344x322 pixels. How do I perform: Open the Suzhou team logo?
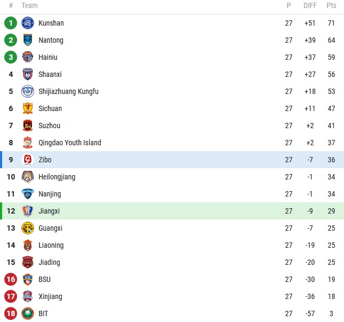pyautogui.click(x=28, y=125)
